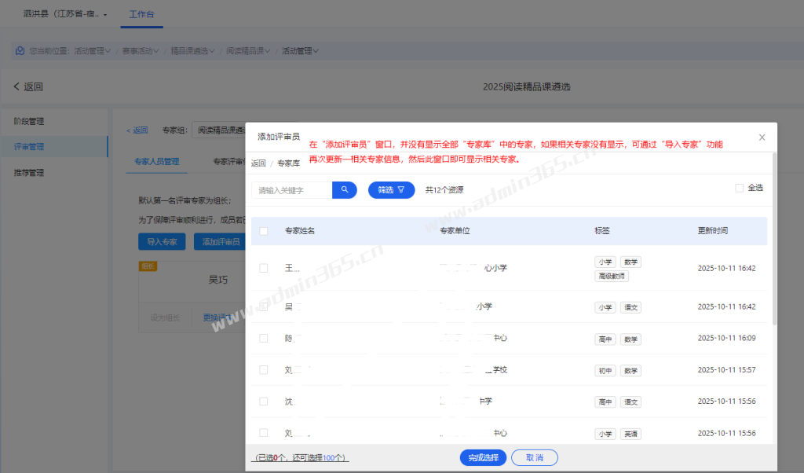Click the magnifier search icon button

pos(344,189)
